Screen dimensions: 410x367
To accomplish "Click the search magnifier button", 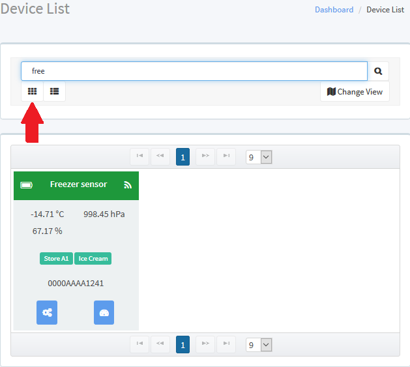I will pos(378,71).
